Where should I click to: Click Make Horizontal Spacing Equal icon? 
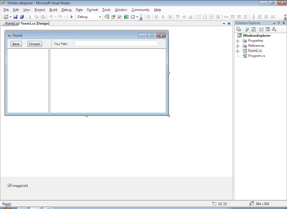pos(226,17)
